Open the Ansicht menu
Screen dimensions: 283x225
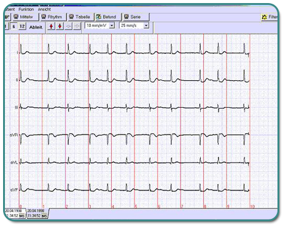(x=44, y=9)
